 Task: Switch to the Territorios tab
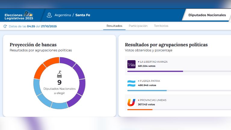coord(161,26)
